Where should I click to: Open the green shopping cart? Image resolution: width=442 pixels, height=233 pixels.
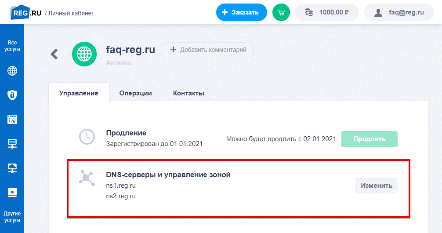tap(281, 12)
